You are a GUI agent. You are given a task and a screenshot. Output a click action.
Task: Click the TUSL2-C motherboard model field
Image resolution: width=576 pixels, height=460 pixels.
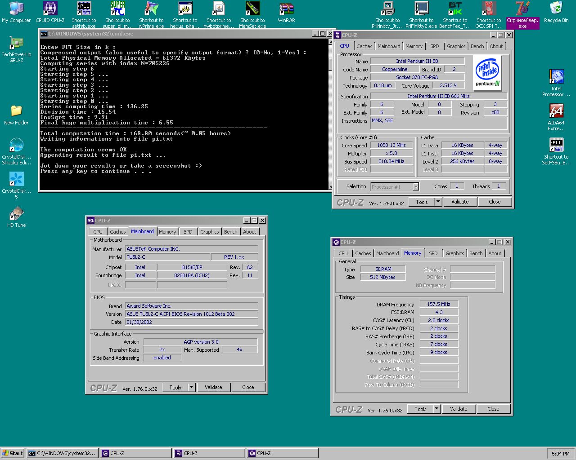pos(167,257)
